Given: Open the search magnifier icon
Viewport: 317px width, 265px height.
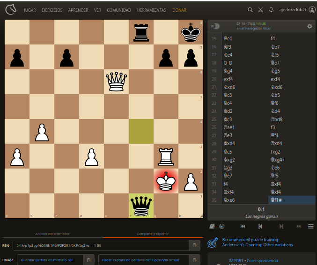Looking at the screenshot, I should [x=250, y=10].
